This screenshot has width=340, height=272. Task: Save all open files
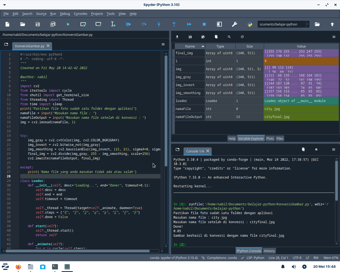53,24
